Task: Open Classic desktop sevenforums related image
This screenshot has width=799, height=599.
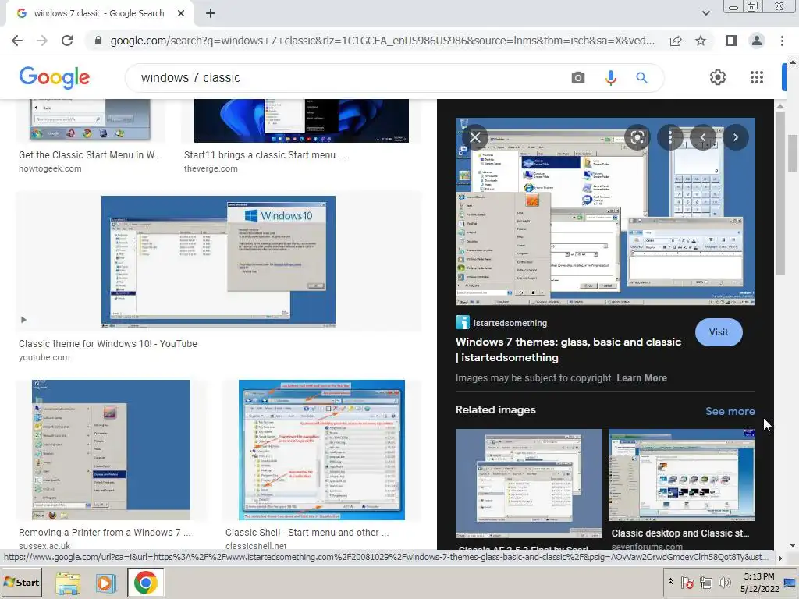Action: pyautogui.click(x=682, y=475)
